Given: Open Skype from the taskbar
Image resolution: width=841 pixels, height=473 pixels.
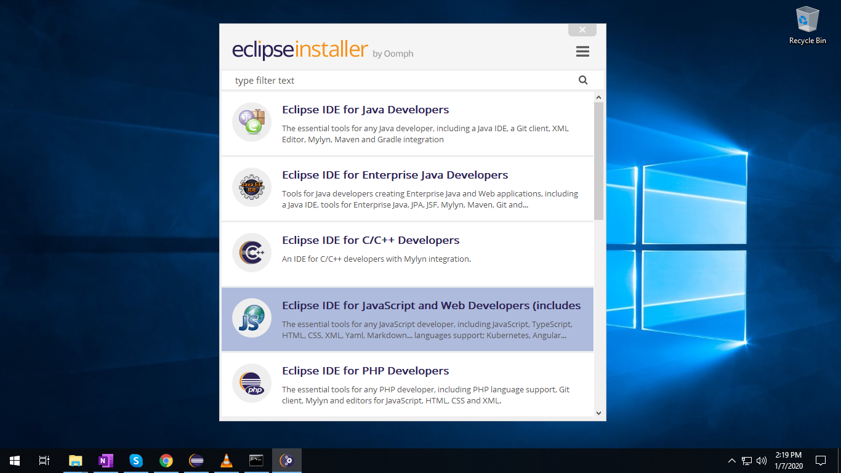Looking at the screenshot, I should click(135, 460).
